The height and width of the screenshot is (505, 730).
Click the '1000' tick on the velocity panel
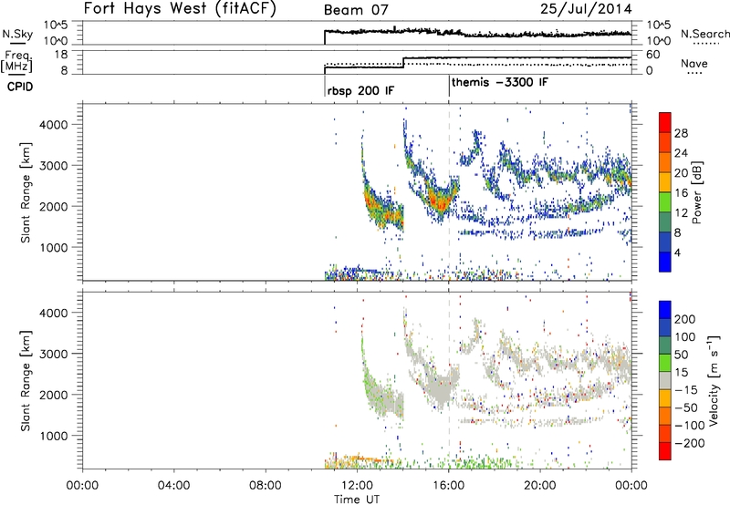[x=54, y=436]
